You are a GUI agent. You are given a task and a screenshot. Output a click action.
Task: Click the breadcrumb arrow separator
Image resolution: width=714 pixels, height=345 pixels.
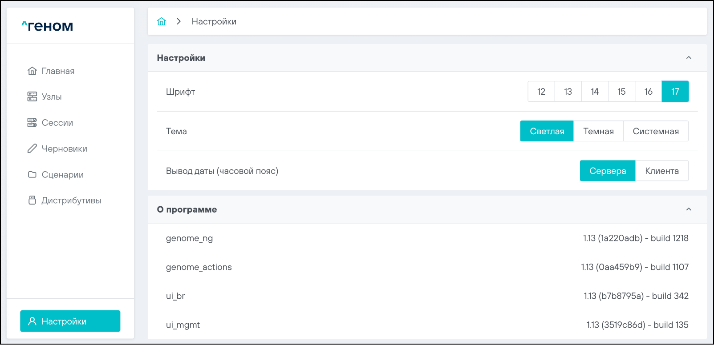(x=178, y=21)
